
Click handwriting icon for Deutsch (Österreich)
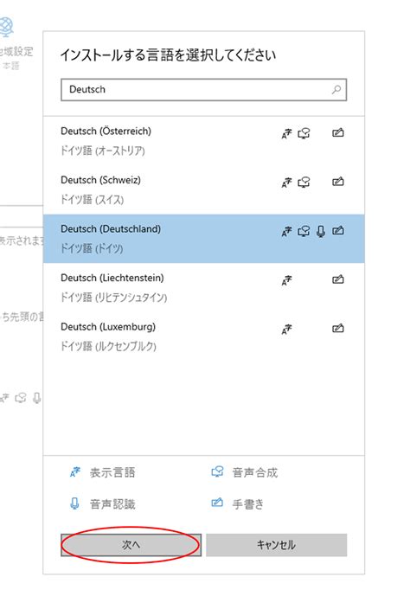(x=338, y=133)
